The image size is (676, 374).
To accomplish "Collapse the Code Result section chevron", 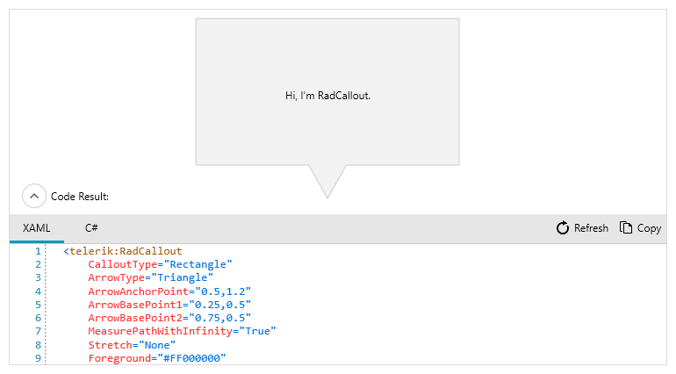I will [x=34, y=196].
